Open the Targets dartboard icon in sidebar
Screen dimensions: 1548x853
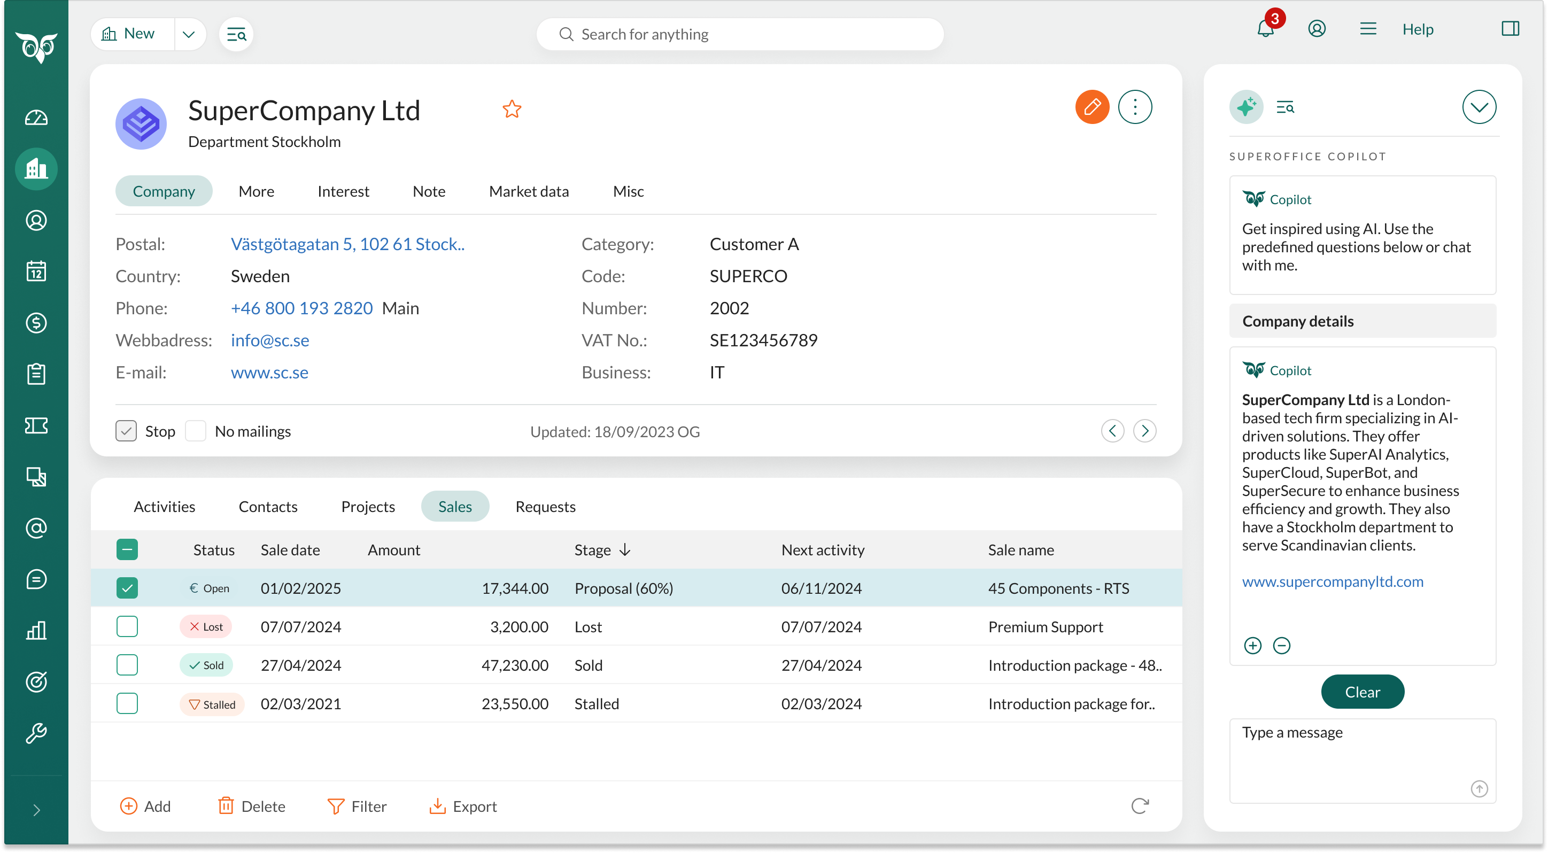(x=36, y=681)
